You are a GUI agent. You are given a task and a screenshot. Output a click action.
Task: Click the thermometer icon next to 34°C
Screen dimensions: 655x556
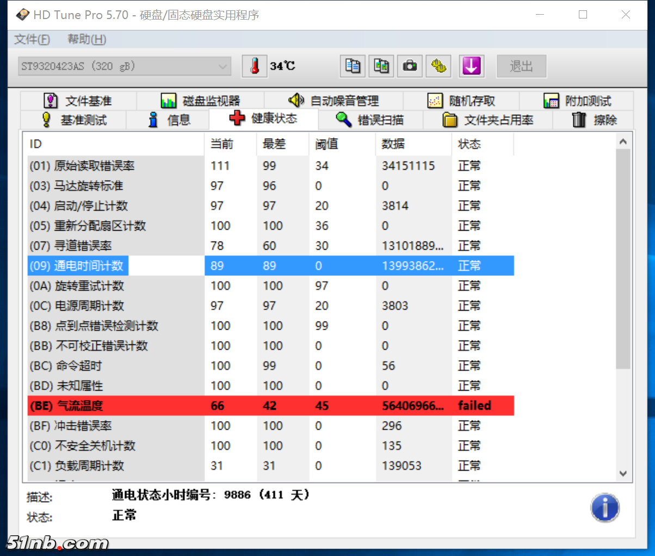(x=255, y=66)
